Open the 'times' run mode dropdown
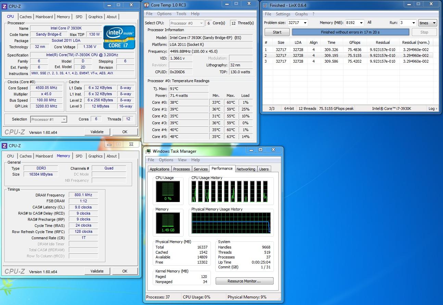This screenshot has width=443, height=305. (x=427, y=23)
